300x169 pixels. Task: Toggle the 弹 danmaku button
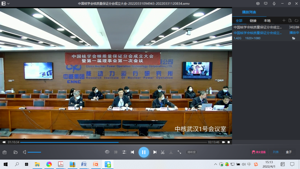[116, 152]
